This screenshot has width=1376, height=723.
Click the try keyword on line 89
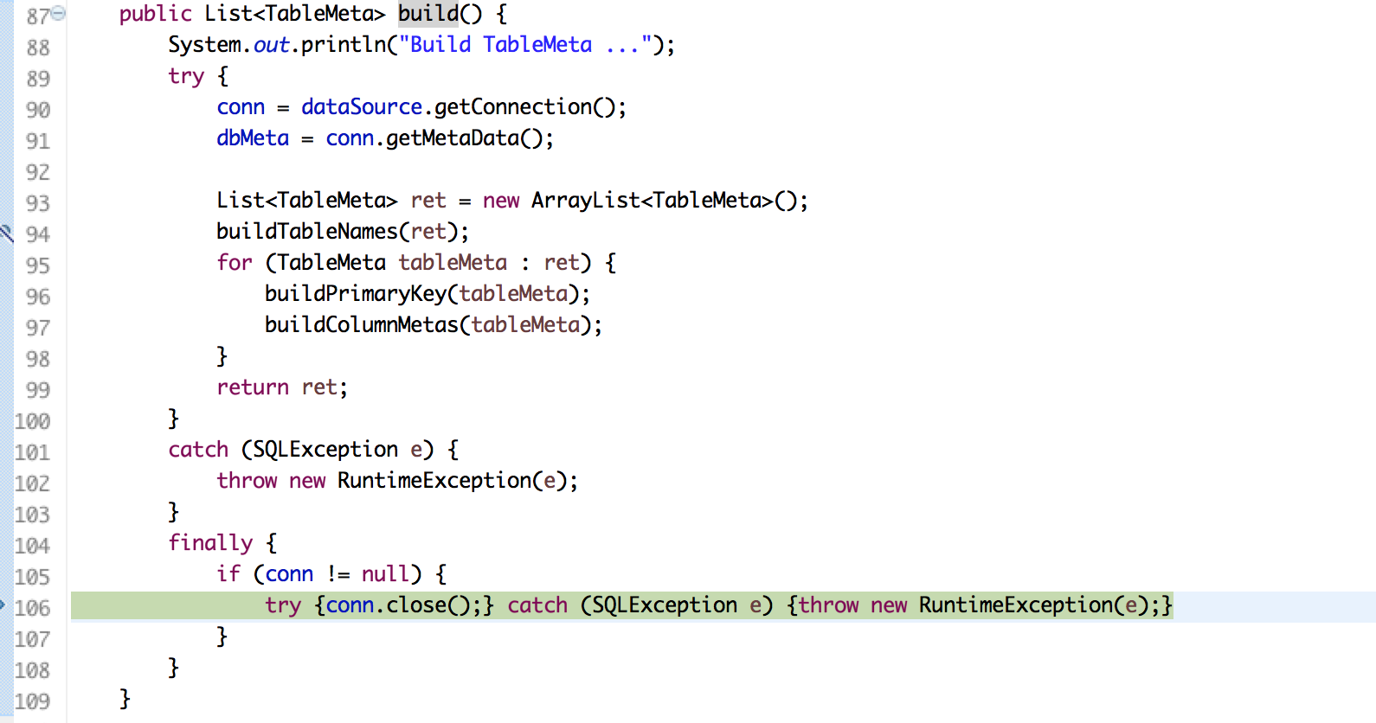186,76
